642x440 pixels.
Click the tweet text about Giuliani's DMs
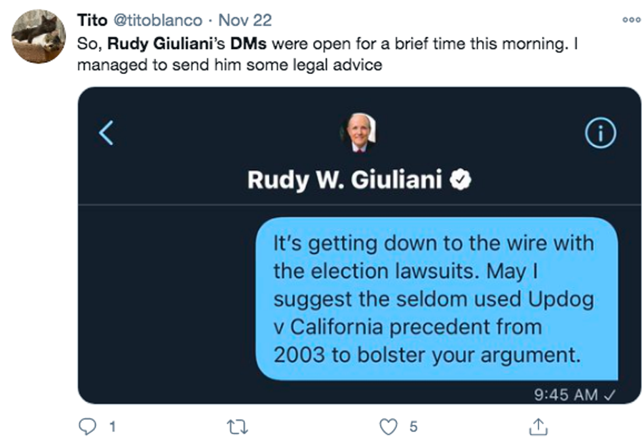pos(328,54)
